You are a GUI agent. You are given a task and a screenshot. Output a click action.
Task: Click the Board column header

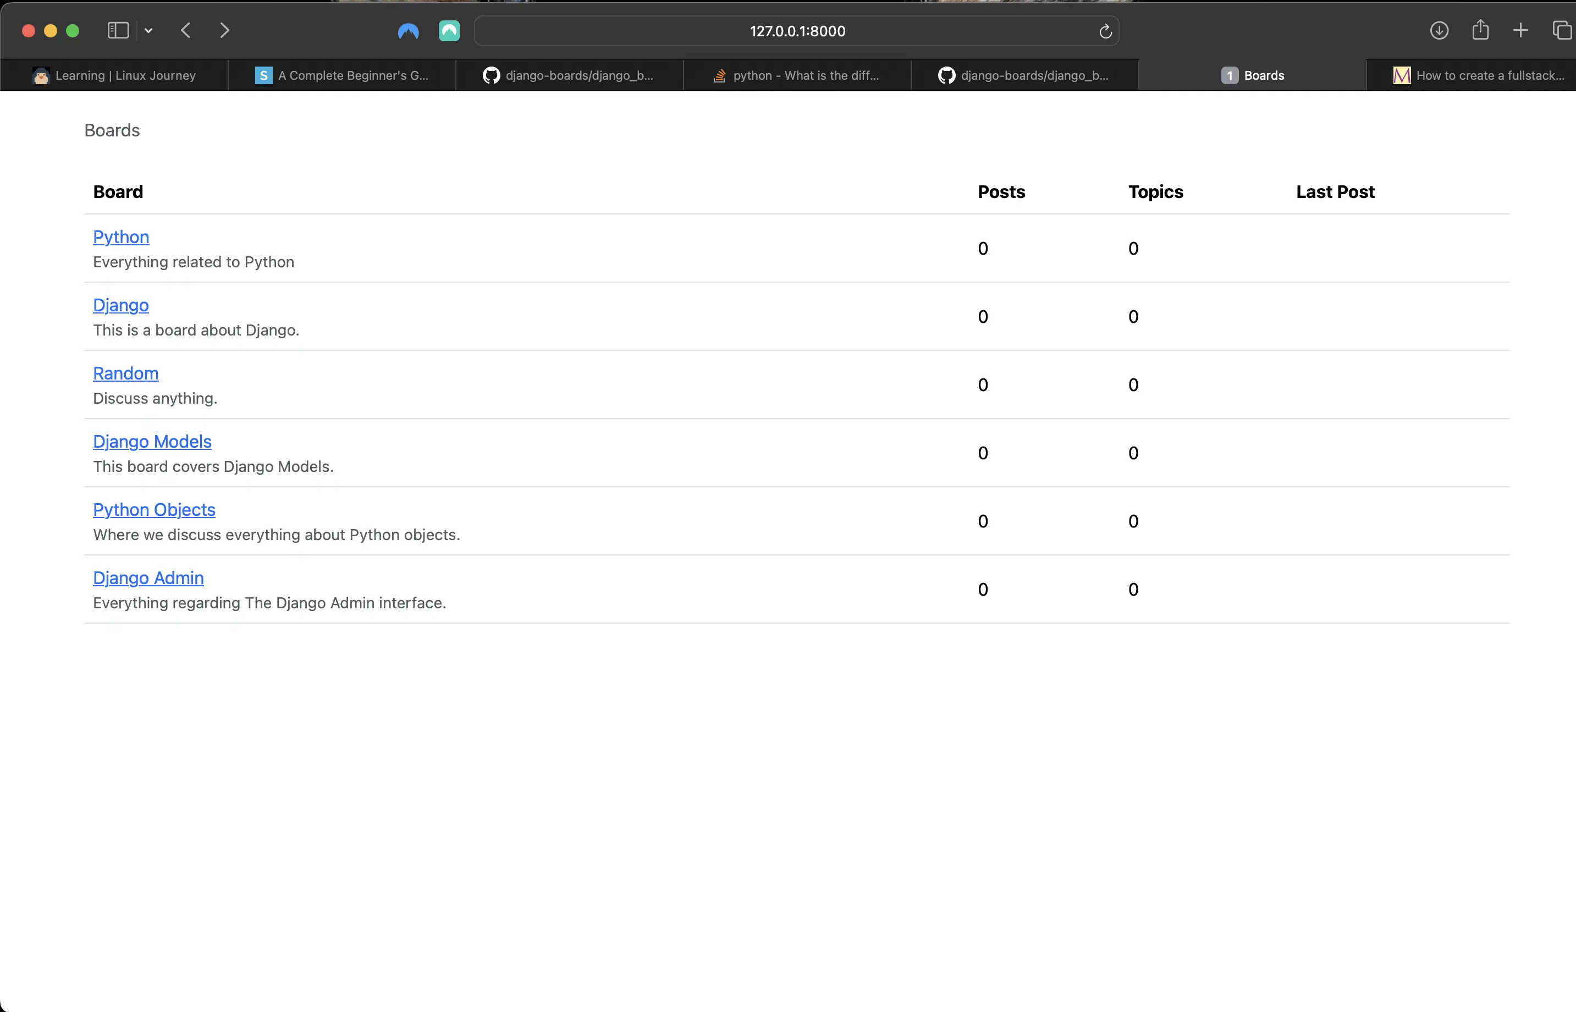(118, 192)
